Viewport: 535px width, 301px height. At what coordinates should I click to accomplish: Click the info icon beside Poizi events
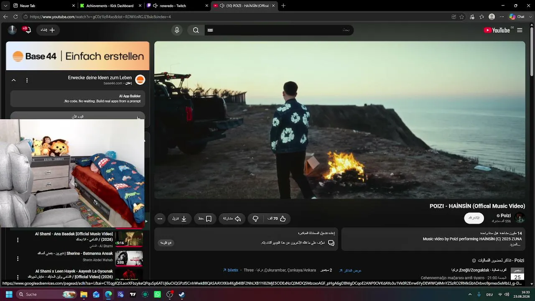[474, 260]
